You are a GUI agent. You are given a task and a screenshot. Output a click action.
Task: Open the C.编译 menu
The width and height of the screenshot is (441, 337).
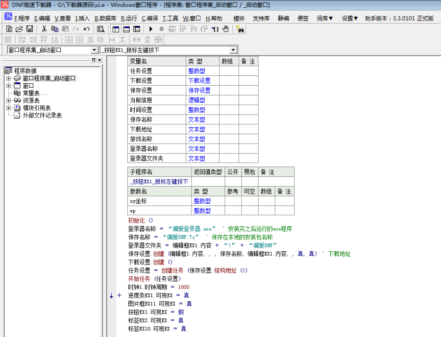[149, 18]
